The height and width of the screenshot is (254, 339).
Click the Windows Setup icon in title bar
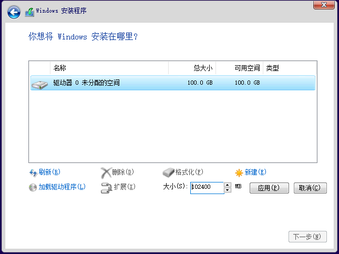(29, 12)
